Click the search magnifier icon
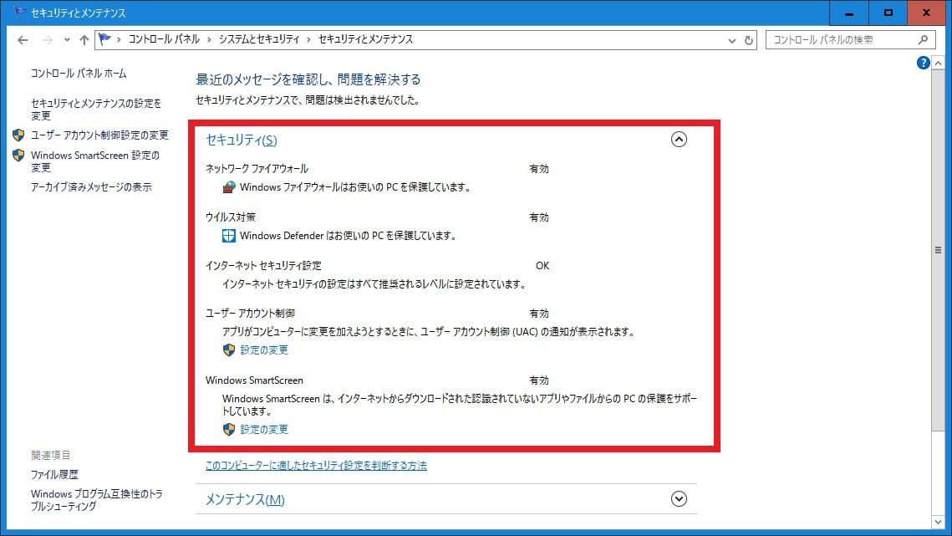The image size is (952, 536). (923, 39)
